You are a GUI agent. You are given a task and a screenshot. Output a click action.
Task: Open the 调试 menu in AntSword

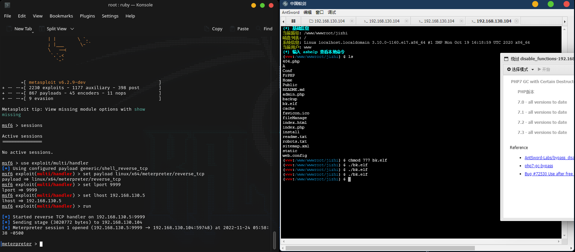332,12
